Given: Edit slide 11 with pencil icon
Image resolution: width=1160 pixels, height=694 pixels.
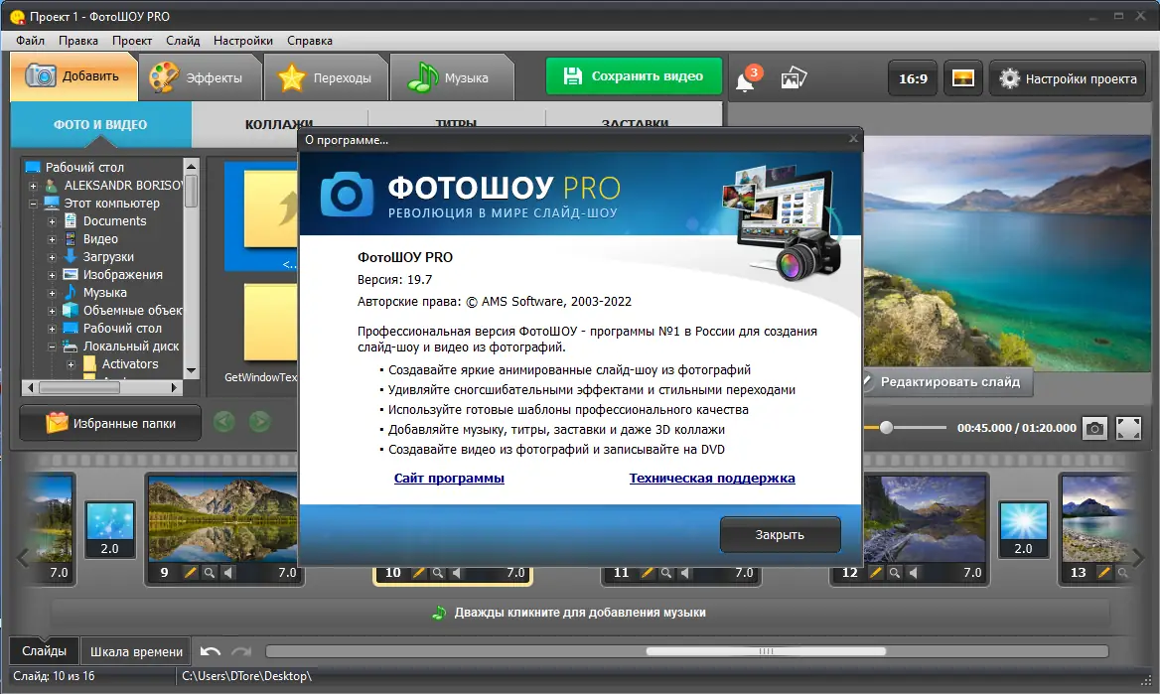Looking at the screenshot, I should 648,573.
